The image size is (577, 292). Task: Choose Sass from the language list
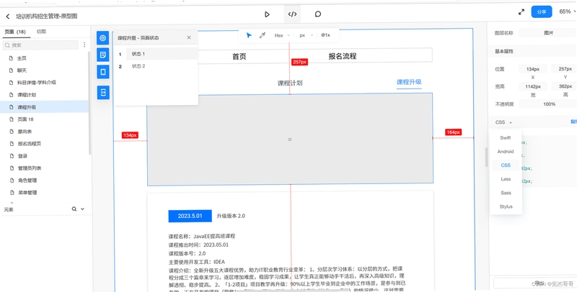(x=506, y=193)
